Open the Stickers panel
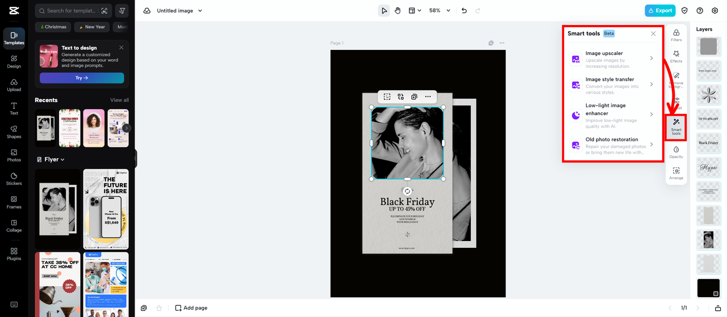 (14, 179)
